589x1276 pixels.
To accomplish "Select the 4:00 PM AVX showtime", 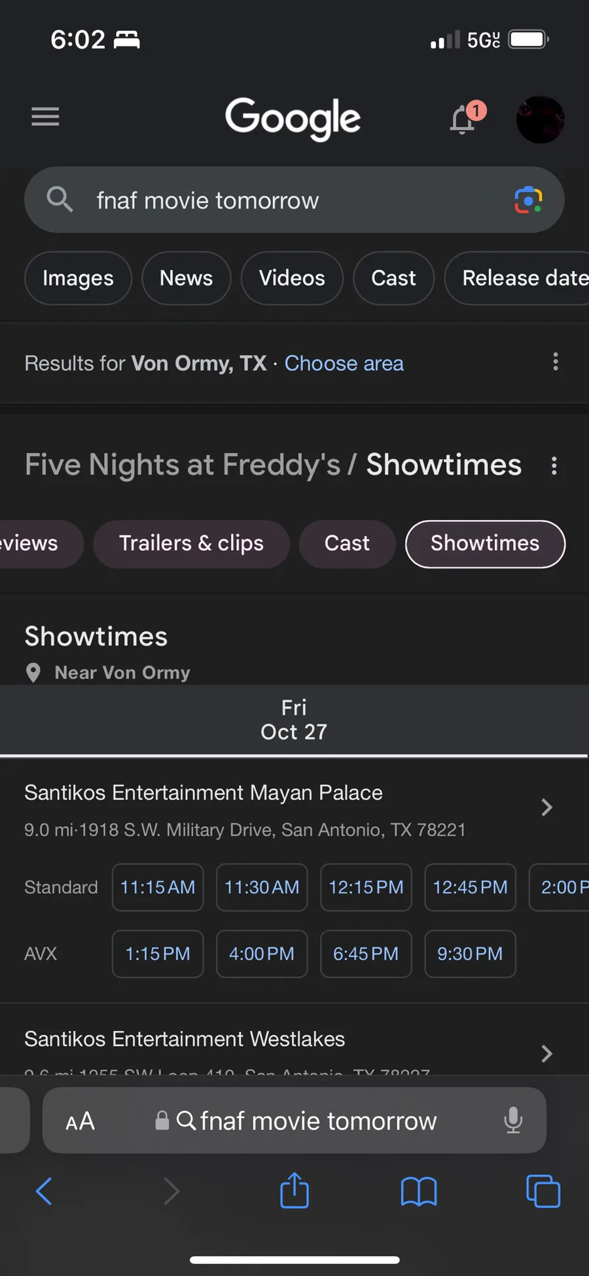I will click(262, 954).
